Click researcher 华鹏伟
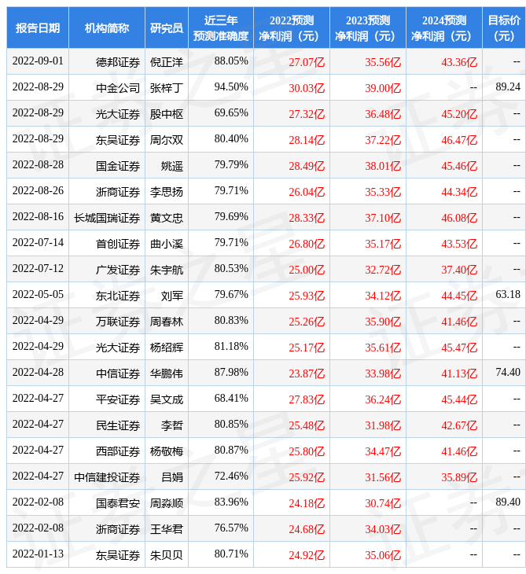Image resolution: width=526 pixels, height=574 pixels. pyautogui.click(x=167, y=373)
